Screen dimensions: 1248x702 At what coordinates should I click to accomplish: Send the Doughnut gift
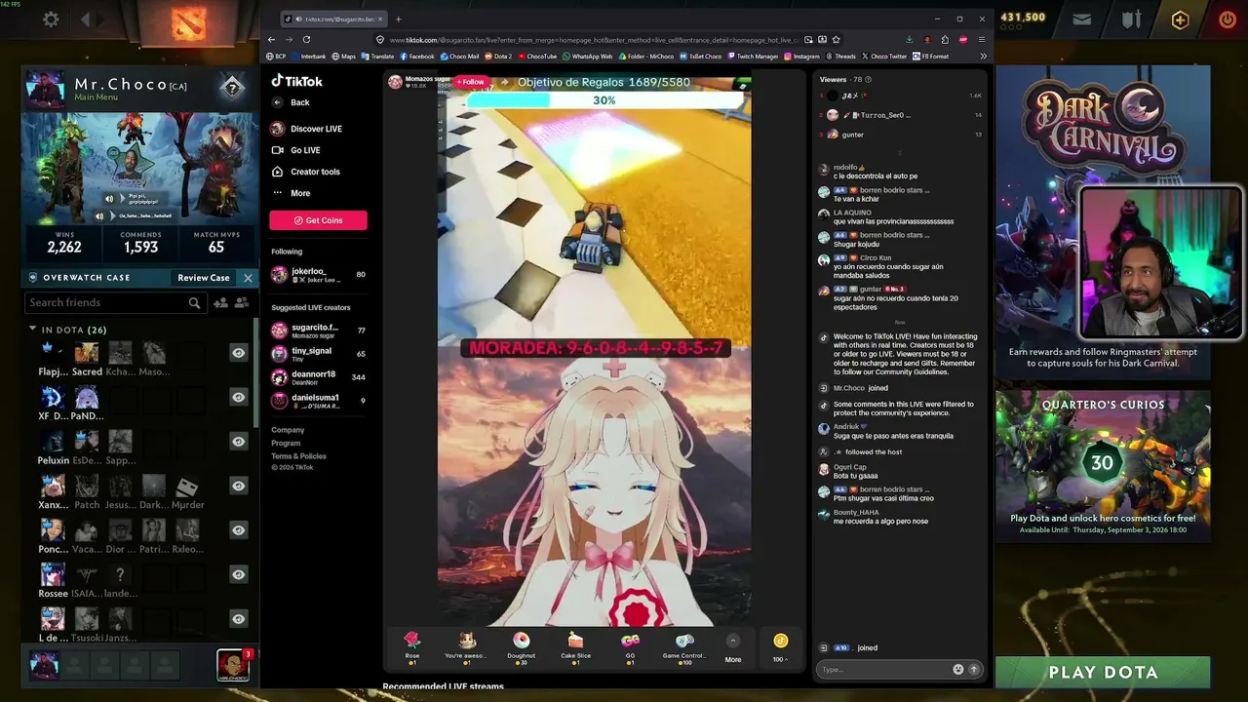pos(522,645)
